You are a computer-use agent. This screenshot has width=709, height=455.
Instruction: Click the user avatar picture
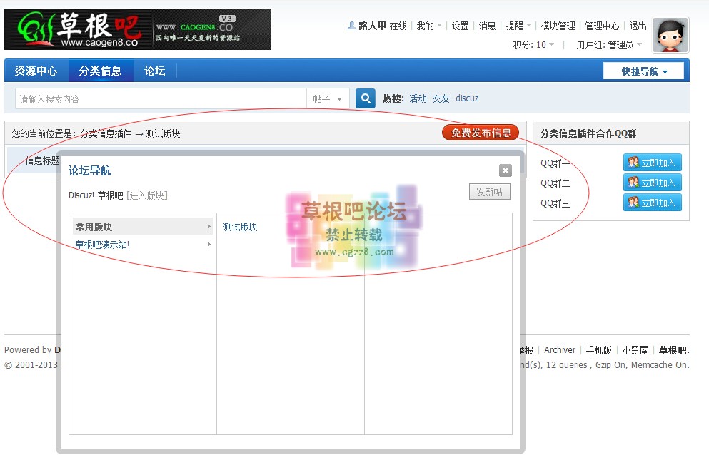pyautogui.click(x=670, y=36)
